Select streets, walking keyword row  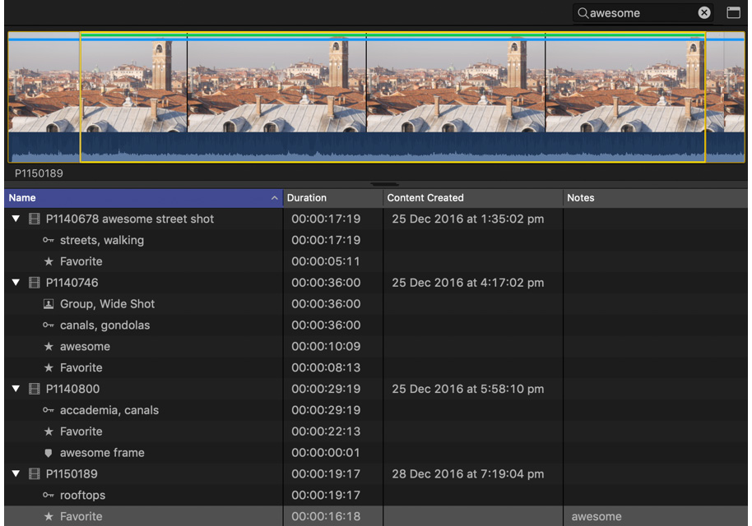(376, 240)
